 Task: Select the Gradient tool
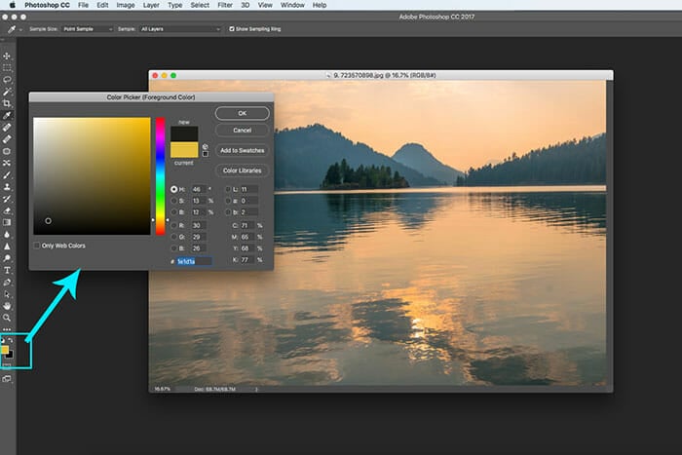click(7, 222)
